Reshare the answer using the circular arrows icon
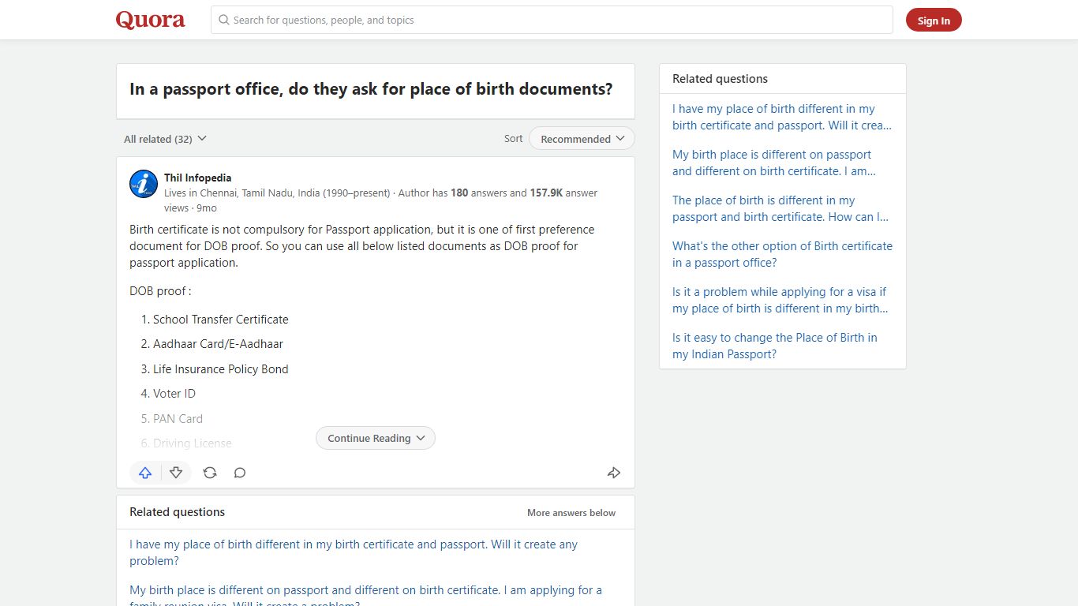This screenshot has width=1078, height=606. coord(210,473)
